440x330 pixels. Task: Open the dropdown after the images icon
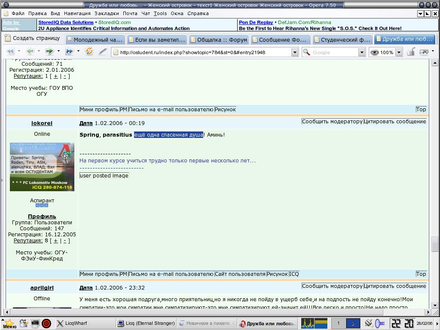pyautogui.click(x=433, y=51)
